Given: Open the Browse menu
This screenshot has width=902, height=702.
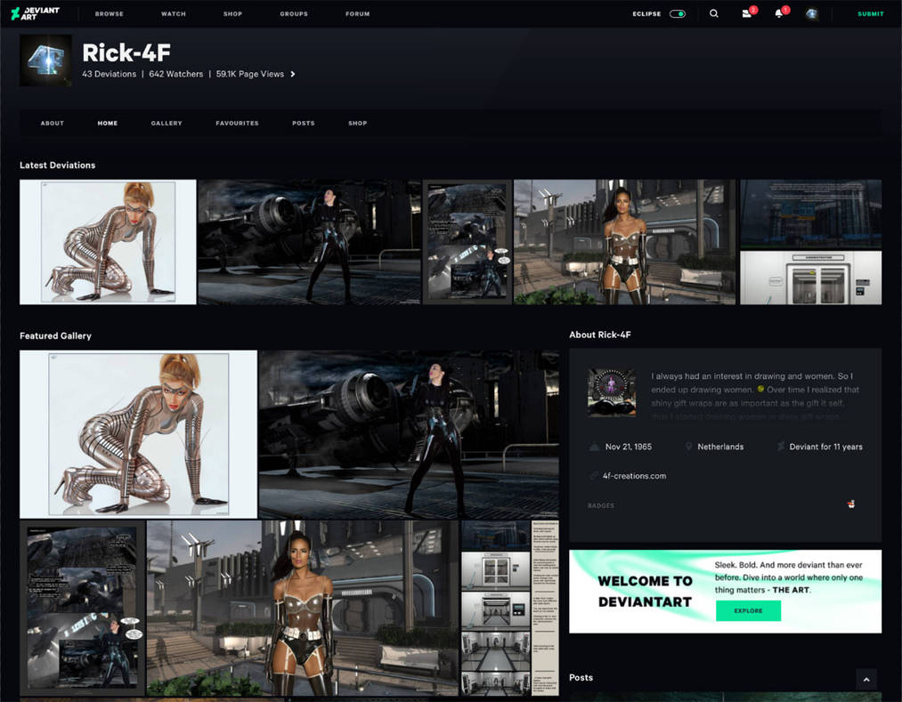Looking at the screenshot, I should point(110,14).
